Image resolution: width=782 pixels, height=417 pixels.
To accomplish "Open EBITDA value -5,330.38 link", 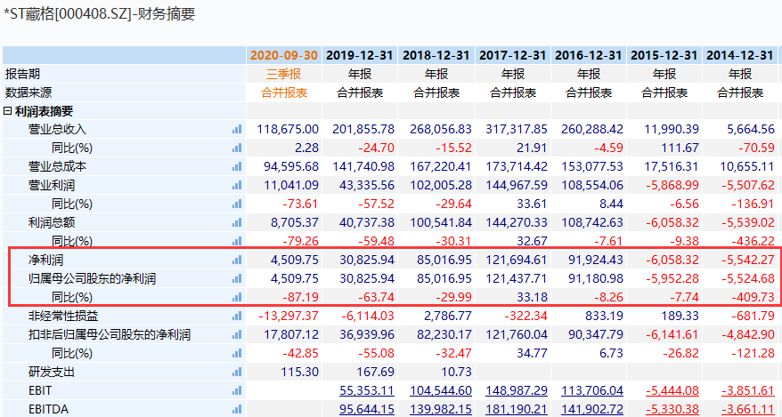I will (x=672, y=409).
